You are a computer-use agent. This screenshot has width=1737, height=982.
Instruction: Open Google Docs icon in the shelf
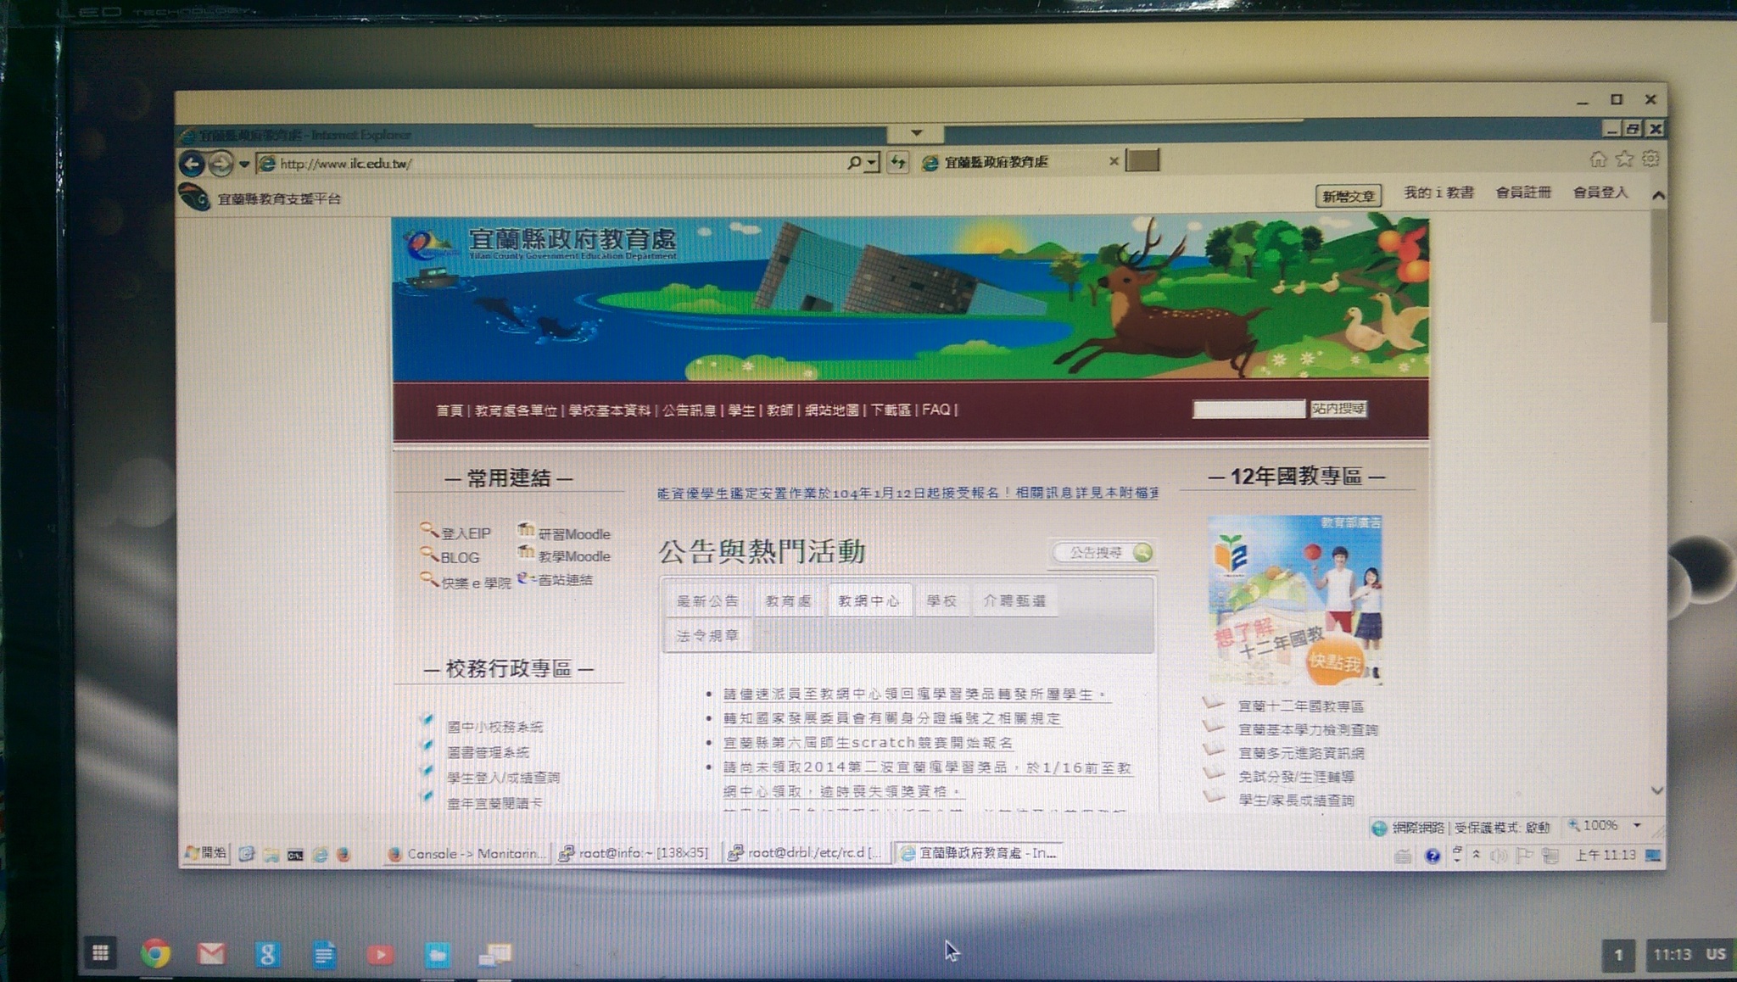click(324, 954)
